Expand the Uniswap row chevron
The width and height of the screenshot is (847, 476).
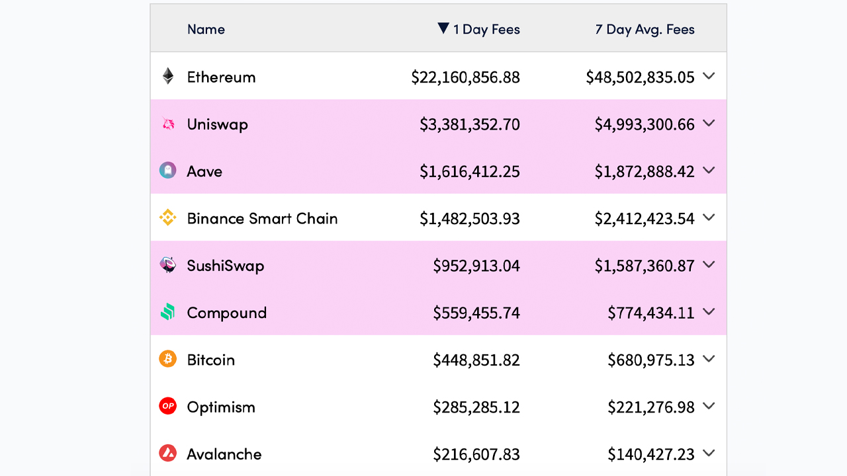click(x=709, y=124)
